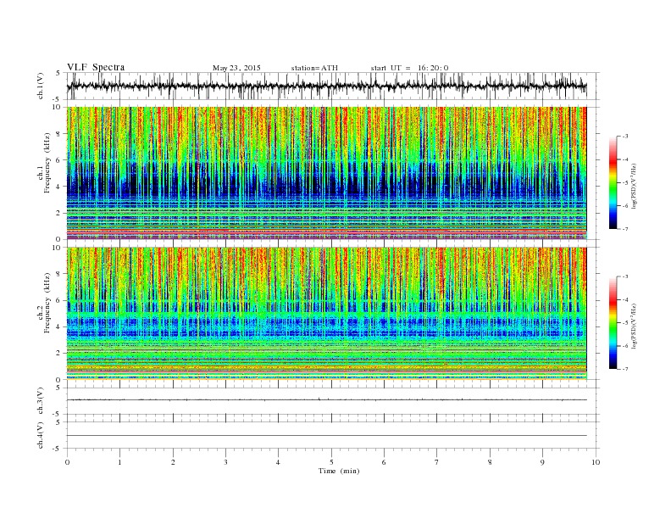Click the ch.2 spectrogram plot
Screen dimensions: 671x519
[x=326, y=313]
